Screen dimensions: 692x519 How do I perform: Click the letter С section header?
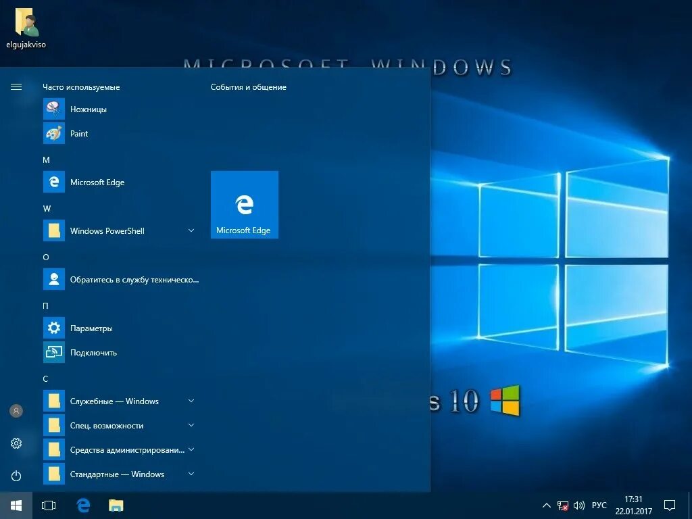[x=45, y=378]
